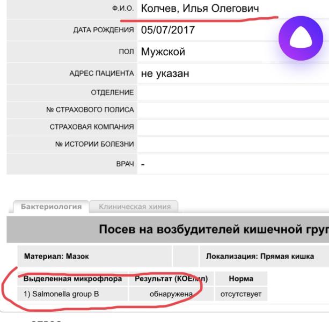
Task: Click the № ИСТОРИИ БОЛЕЗНИ empty field
Action: click(233, 144)
